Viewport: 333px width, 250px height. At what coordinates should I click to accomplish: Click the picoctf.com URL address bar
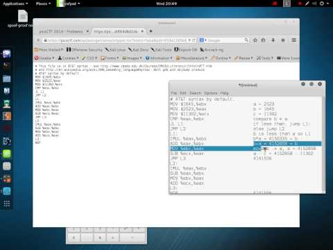[x=117, y=40]
